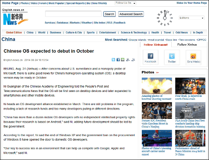Click the Advanced Search button
This screenshot has width=209, height=160.
131,14
